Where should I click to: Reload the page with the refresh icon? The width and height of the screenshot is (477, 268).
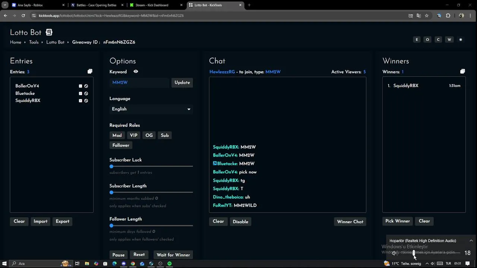(23, 16)
